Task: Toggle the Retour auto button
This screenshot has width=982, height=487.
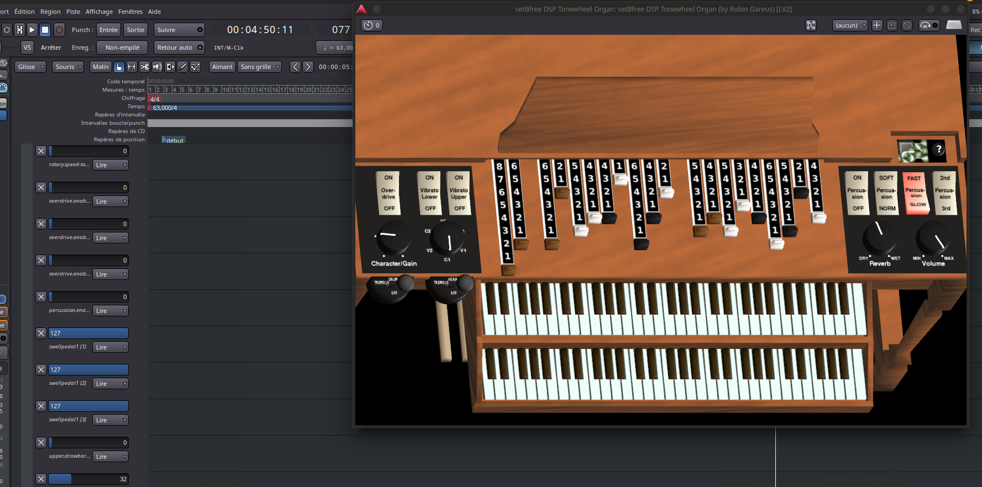Action: pos(179,47)
